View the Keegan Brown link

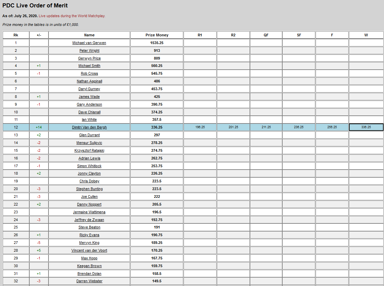click(89, 266)
